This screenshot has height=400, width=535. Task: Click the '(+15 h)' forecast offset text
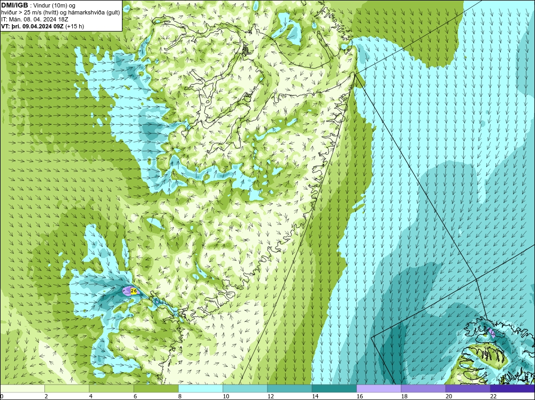[74, 26]
